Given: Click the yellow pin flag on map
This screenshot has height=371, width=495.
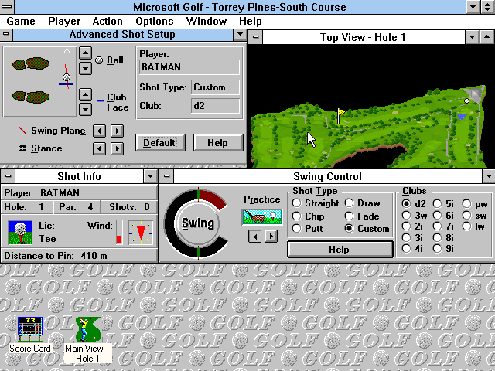Looking at the screenshot, I should coord(341,116).
